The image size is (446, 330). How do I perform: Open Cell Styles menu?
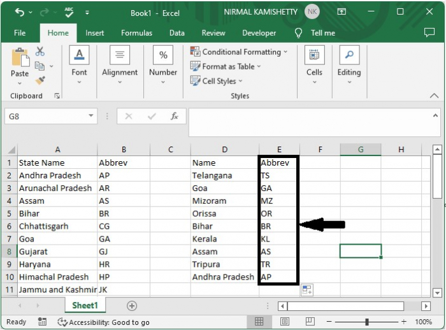[x=217, y=81]
